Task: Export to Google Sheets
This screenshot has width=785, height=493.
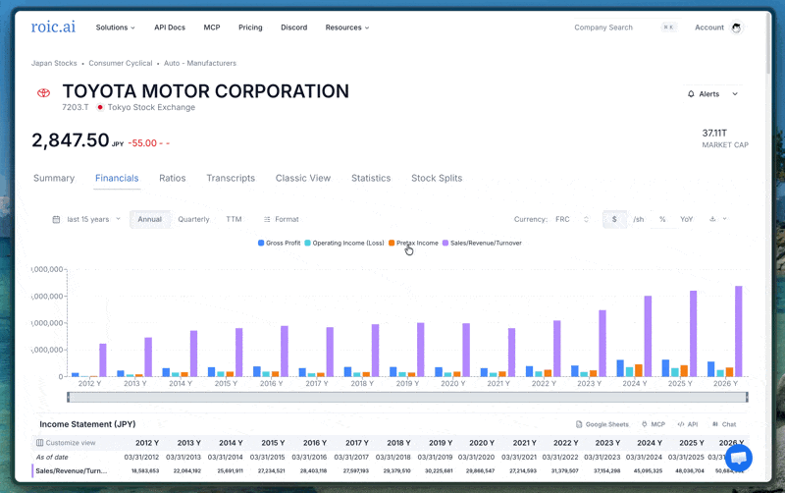Action: tap(602, 424)
